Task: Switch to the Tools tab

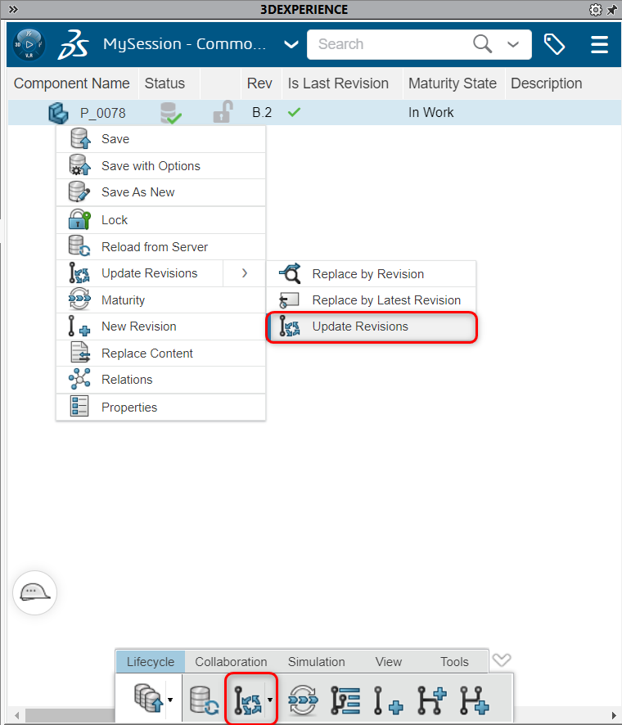Action: (x=454, y=662)
